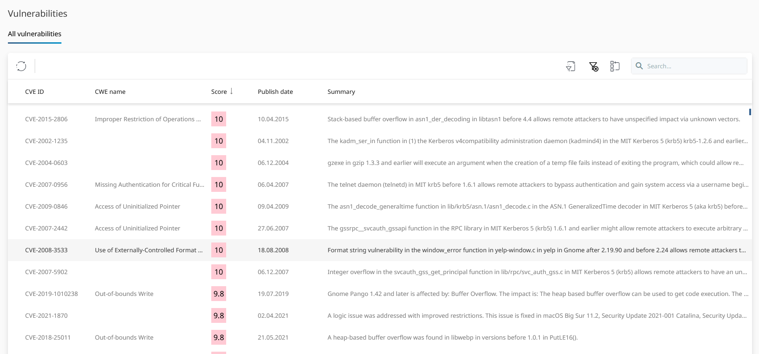
Task: Click score 10 badge for CVE-2002-1235
Action: tap(219, 141)
